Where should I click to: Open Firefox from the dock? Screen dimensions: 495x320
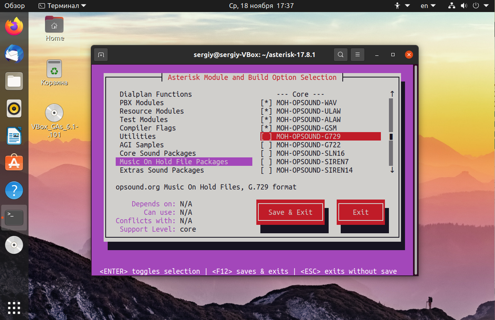point(14,26)
